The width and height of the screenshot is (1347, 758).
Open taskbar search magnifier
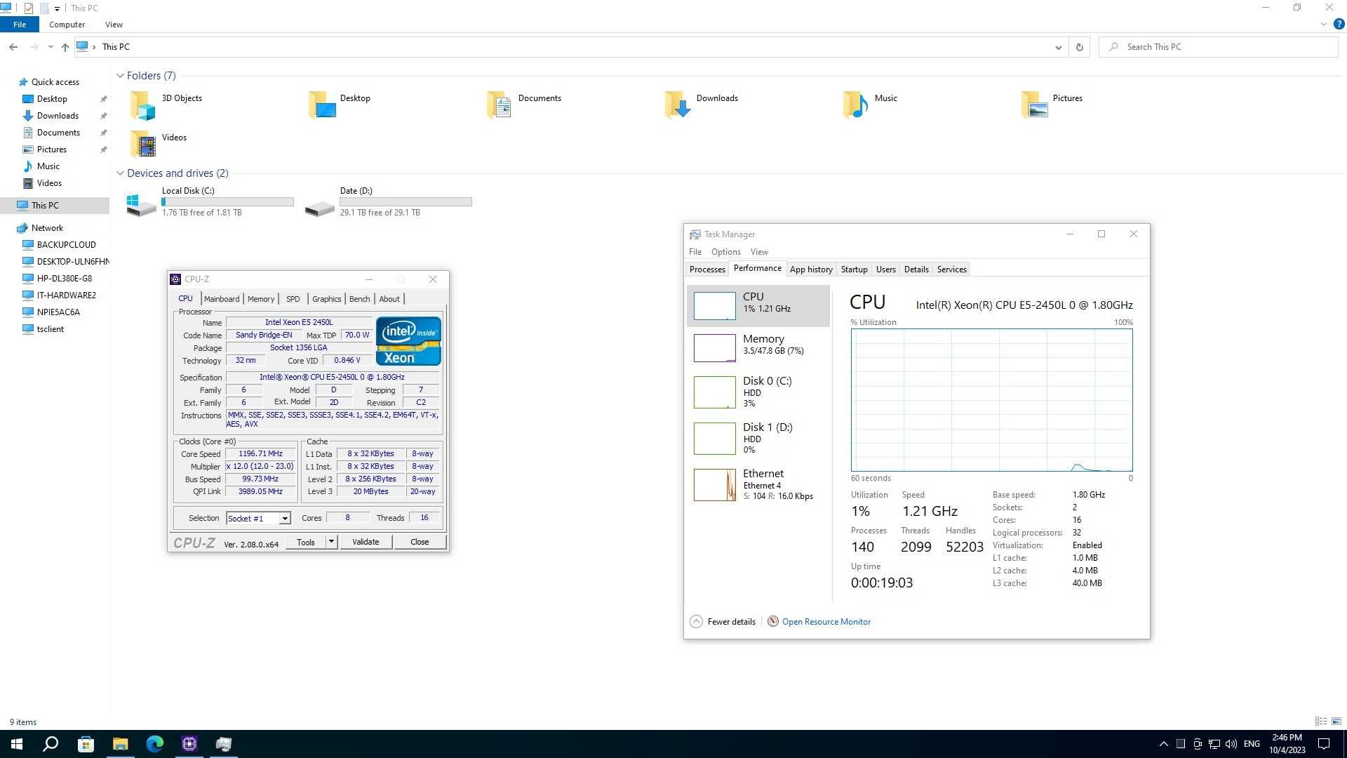click(x=51, y=744)
